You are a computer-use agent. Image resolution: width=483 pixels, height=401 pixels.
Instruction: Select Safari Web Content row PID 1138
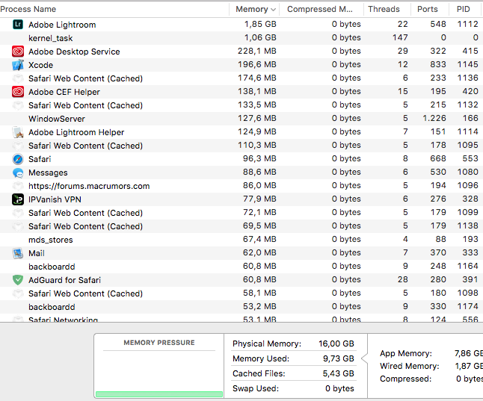click(241, 226)
